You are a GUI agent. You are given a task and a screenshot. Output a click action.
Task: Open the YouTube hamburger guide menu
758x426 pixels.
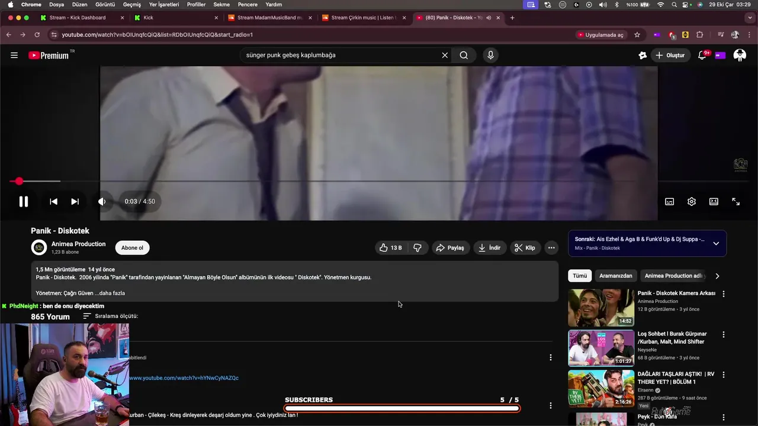tap(14, 55)
